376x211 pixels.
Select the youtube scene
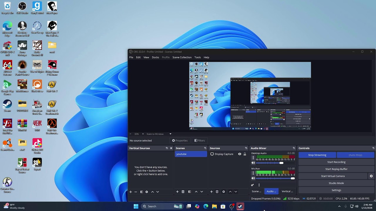click(191, 154)
